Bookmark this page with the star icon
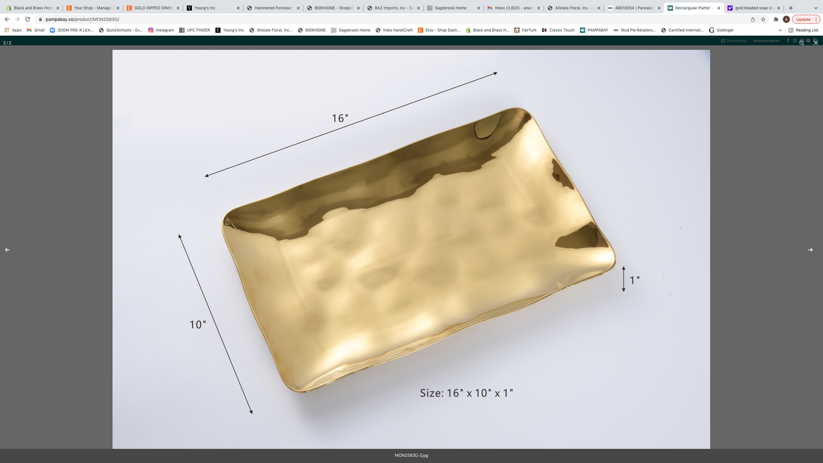The image size is (823, 463). (x=763, y=19)
